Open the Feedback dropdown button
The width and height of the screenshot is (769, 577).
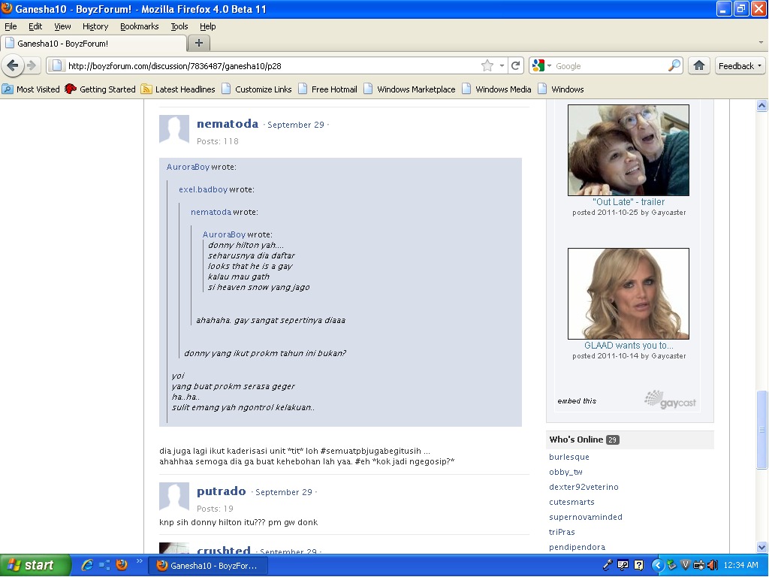pos(740,65)
